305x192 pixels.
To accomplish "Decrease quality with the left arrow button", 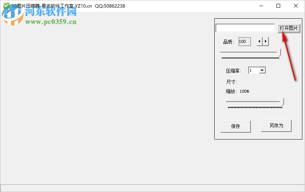I will tap(259, 41).
